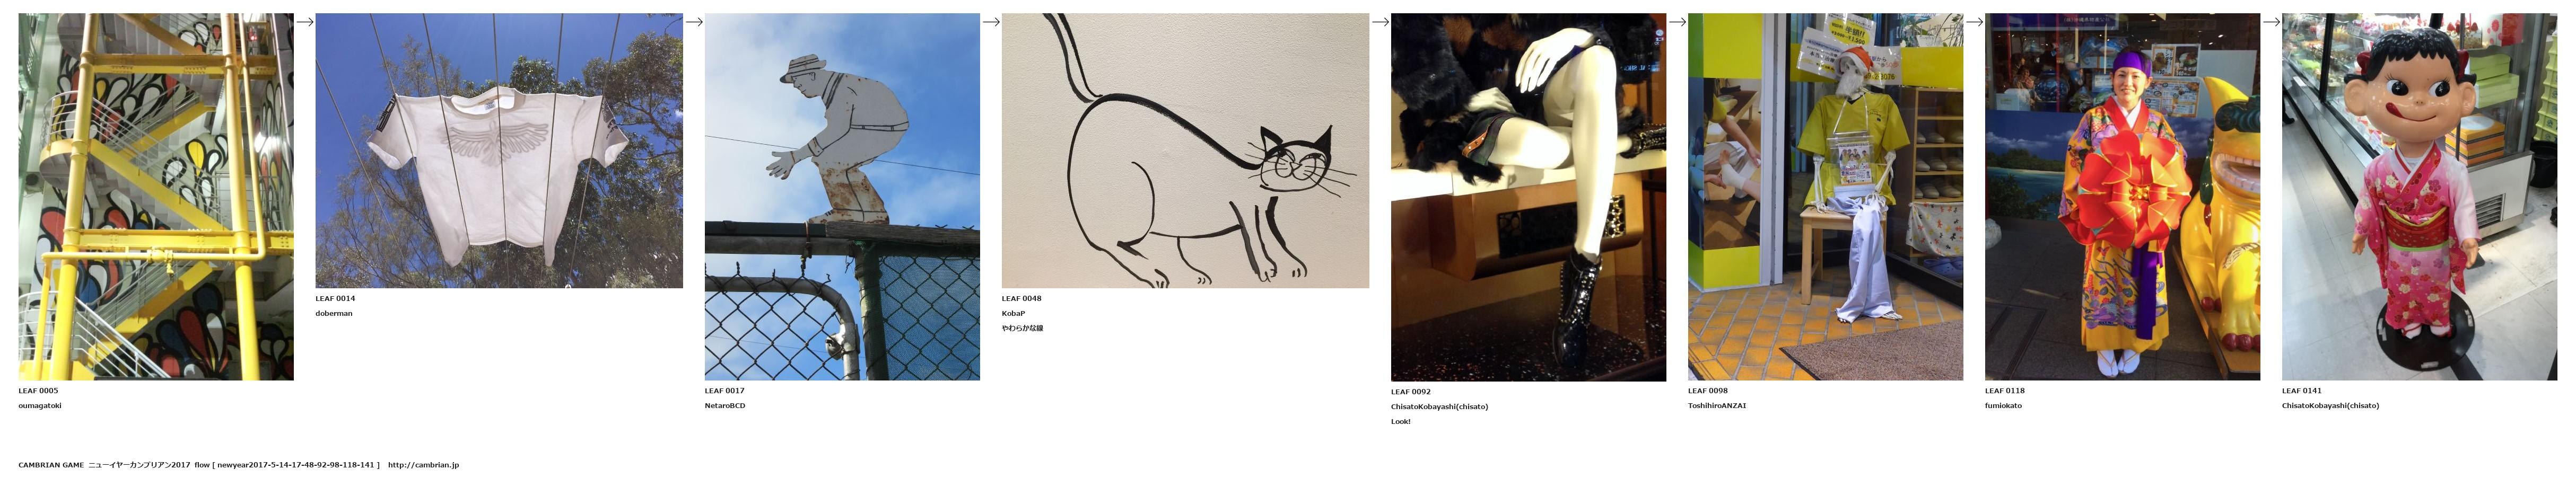The width and height of the screenshot is (2576, 478).
Task: Click author name oumagatoki
Action: click(40, 406)
